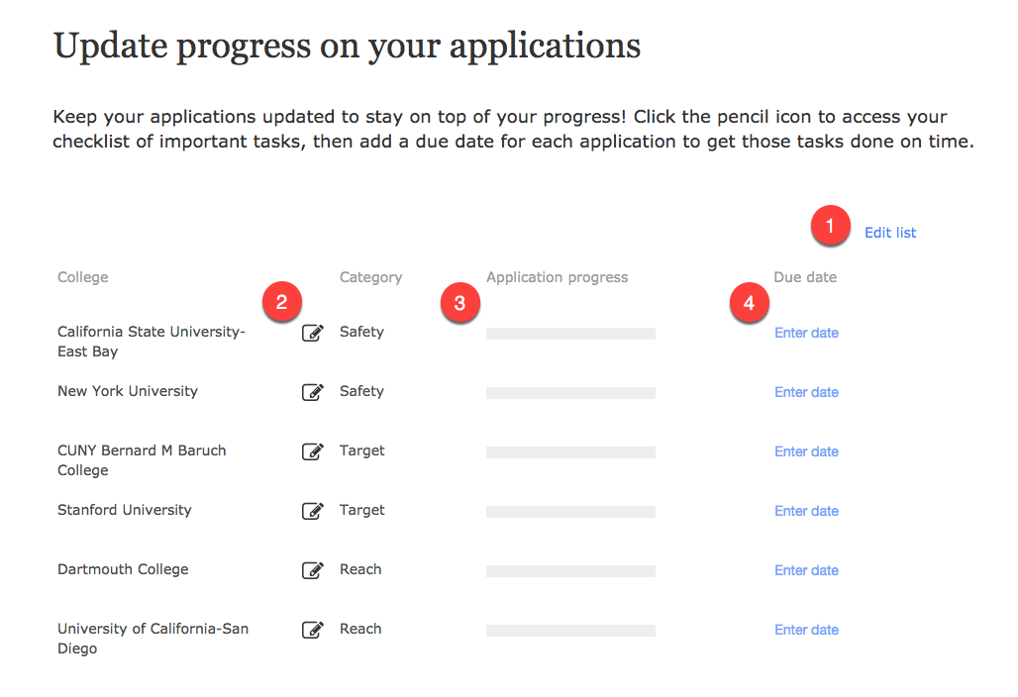Click edit pencil beside CUNY Bernard M Baruch College
This screenshot has height=697, width=1018.
click(312, 451)
